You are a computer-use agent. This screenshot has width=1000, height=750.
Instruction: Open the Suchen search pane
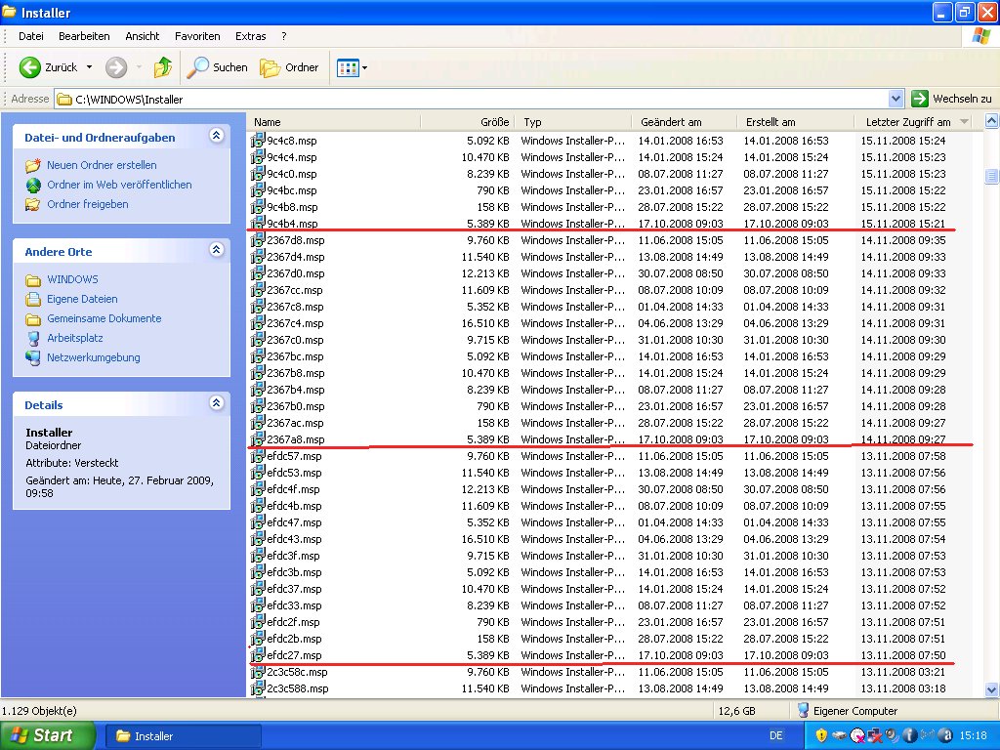tap(218, 67)
